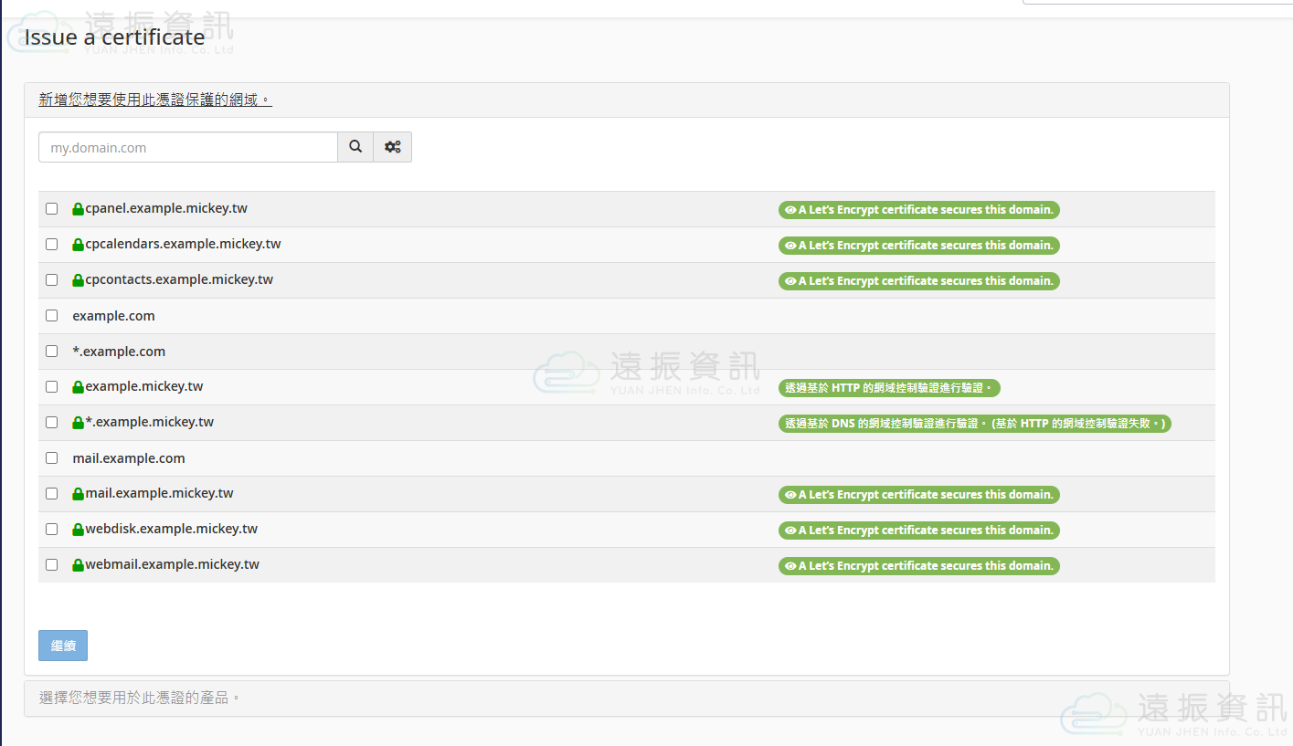
Task: Focus the my.domain.com search field
Action: pos(188,147)
